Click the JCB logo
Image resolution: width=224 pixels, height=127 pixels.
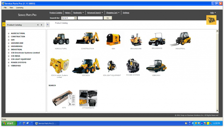point(211,20)
